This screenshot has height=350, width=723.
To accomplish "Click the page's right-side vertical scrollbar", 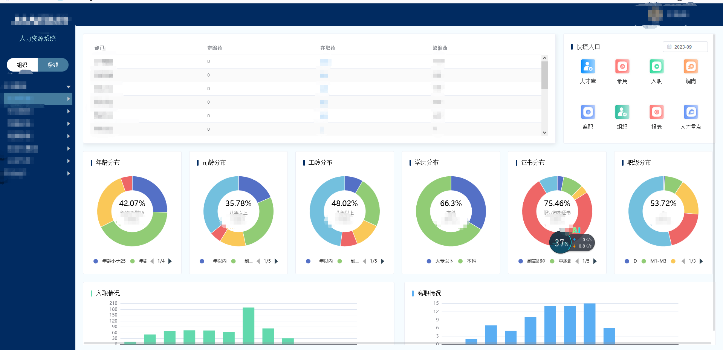I will click(714, 183).
